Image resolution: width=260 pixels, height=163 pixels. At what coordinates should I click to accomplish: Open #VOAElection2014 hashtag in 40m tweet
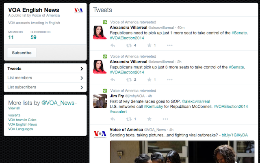point(127,38)
